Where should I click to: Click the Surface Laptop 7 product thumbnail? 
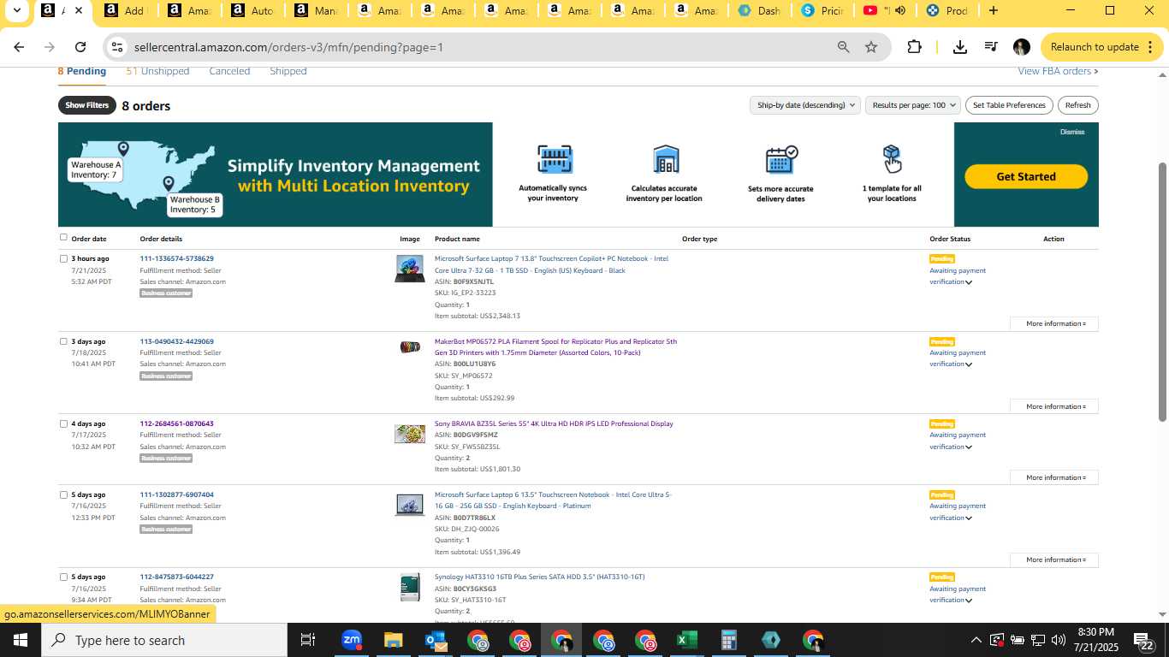click(409, 268)
